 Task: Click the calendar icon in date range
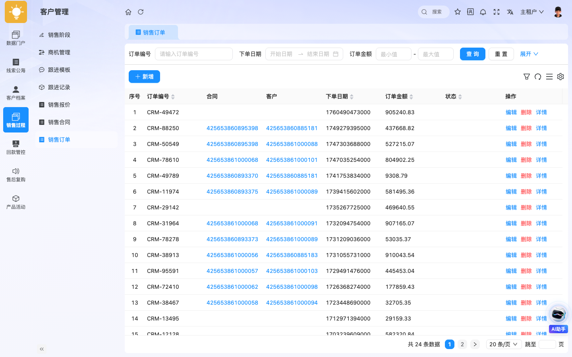pos(336,54)
